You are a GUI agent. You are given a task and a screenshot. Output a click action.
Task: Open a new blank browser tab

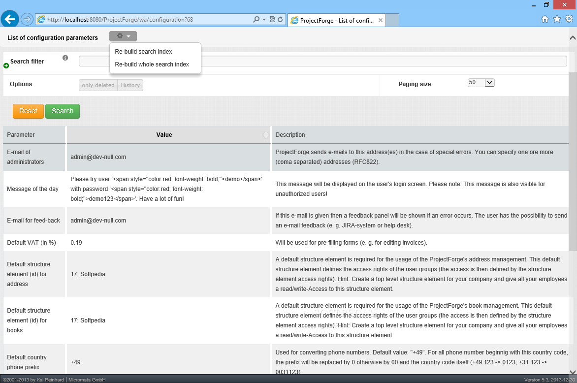coord(392,20)
